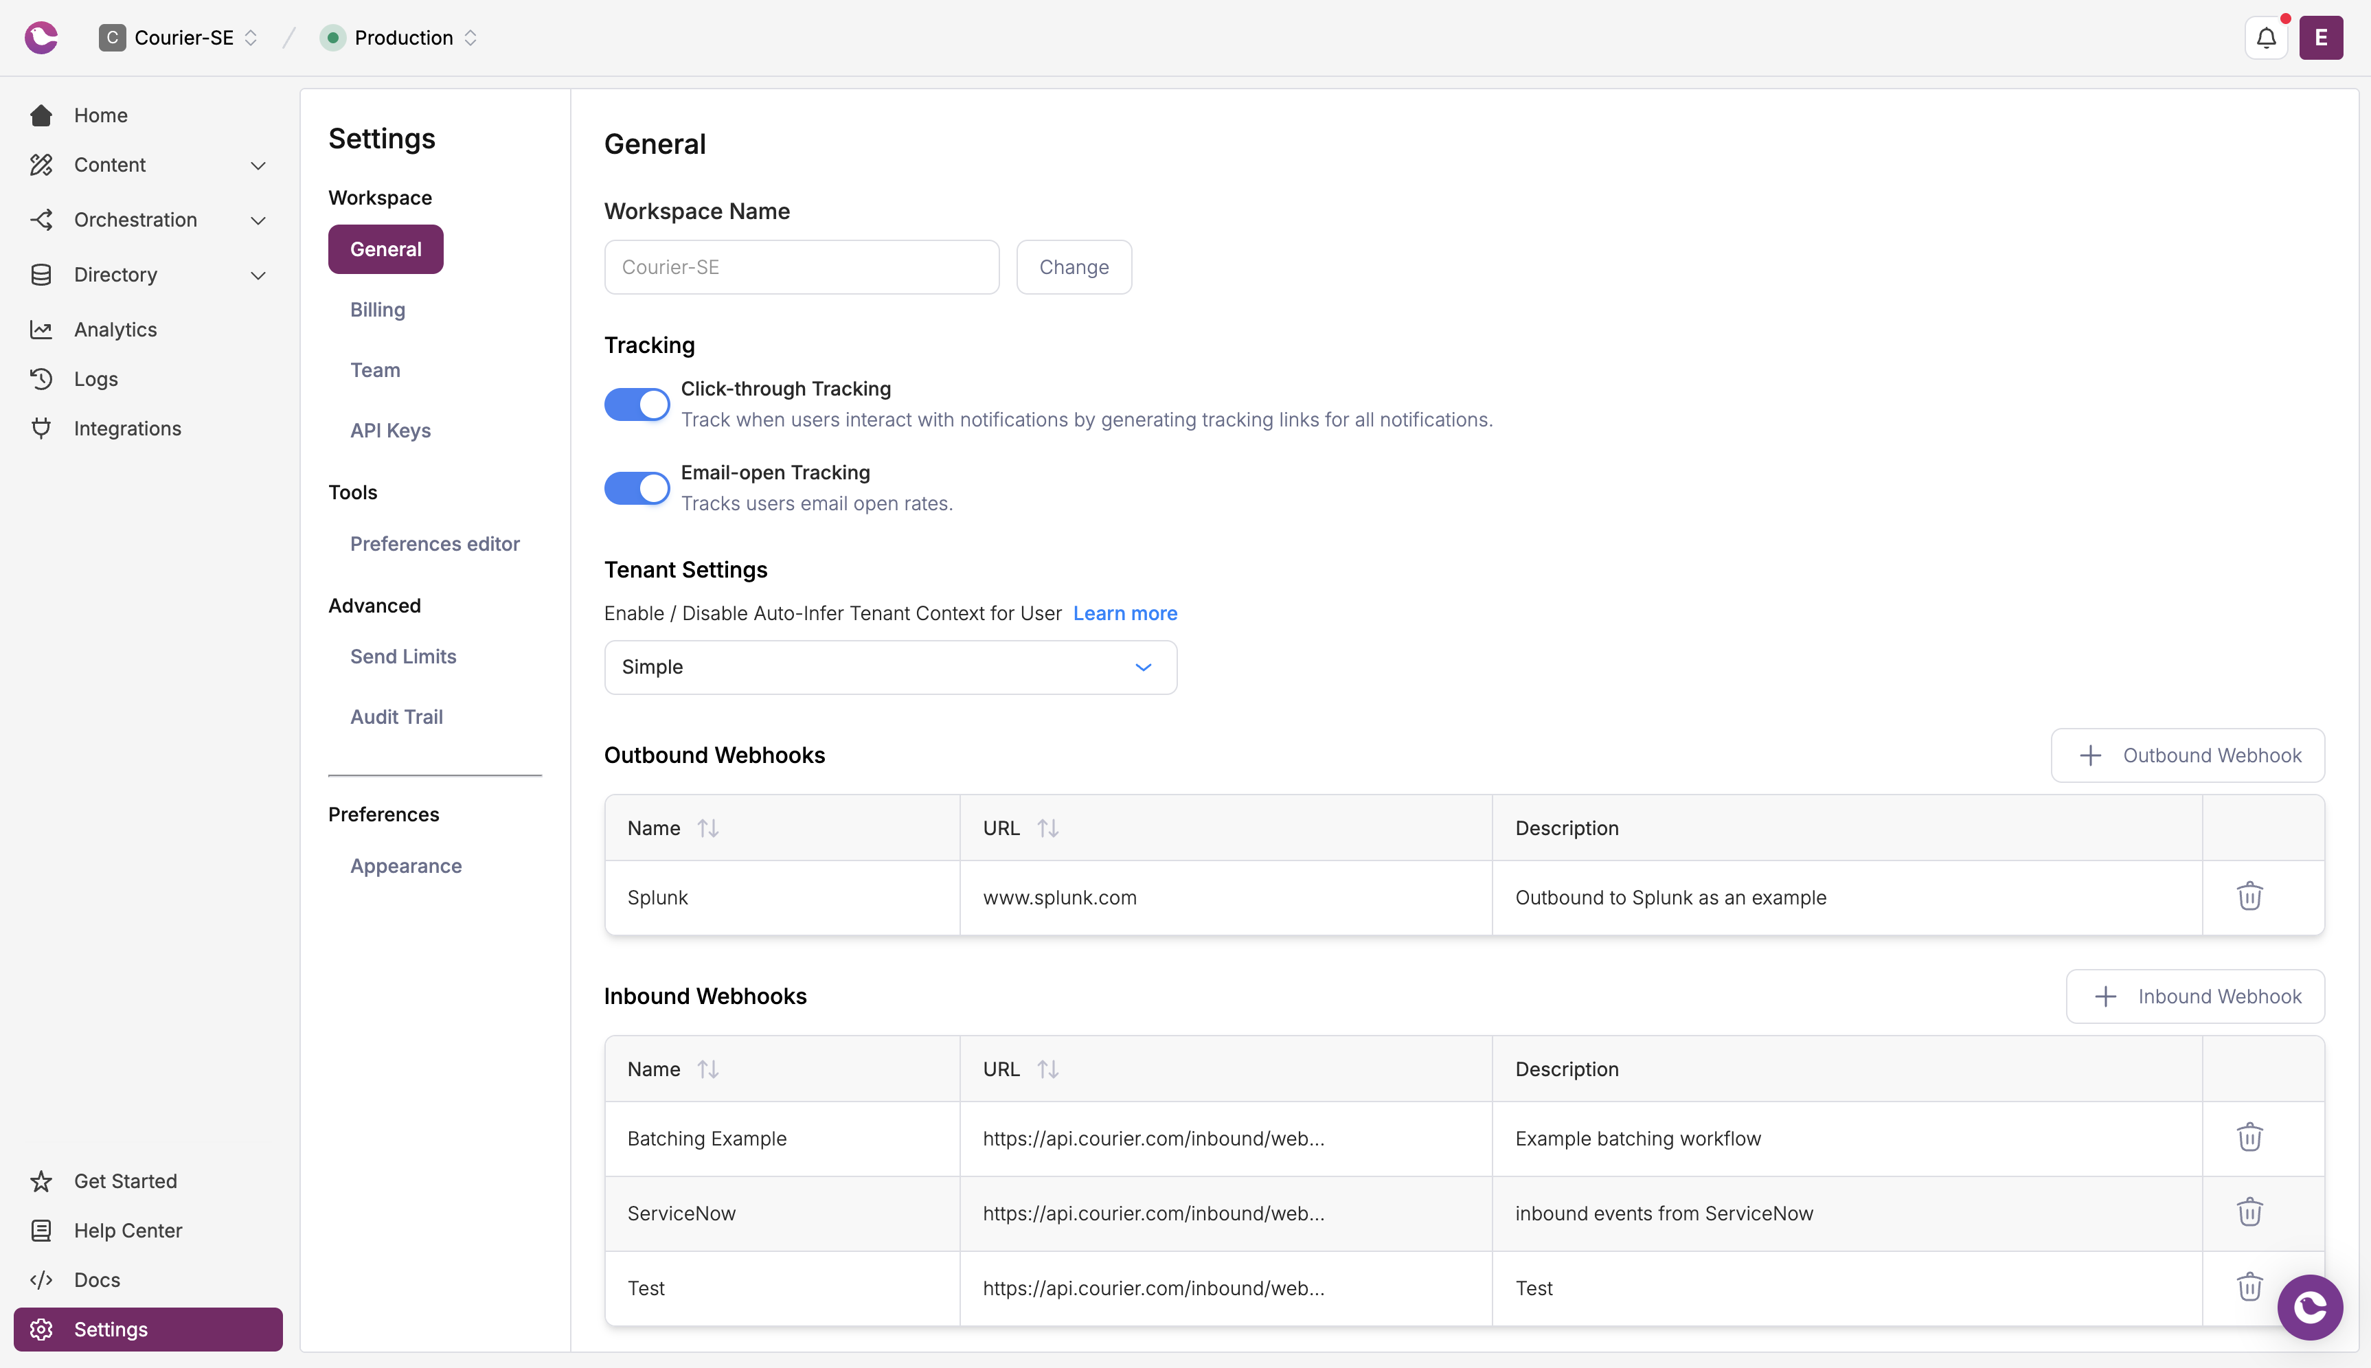Viewport: 2371px width, 1368px height.
Task: Click the Learn more link under Tenant Settings
Action: [1124, 613]
